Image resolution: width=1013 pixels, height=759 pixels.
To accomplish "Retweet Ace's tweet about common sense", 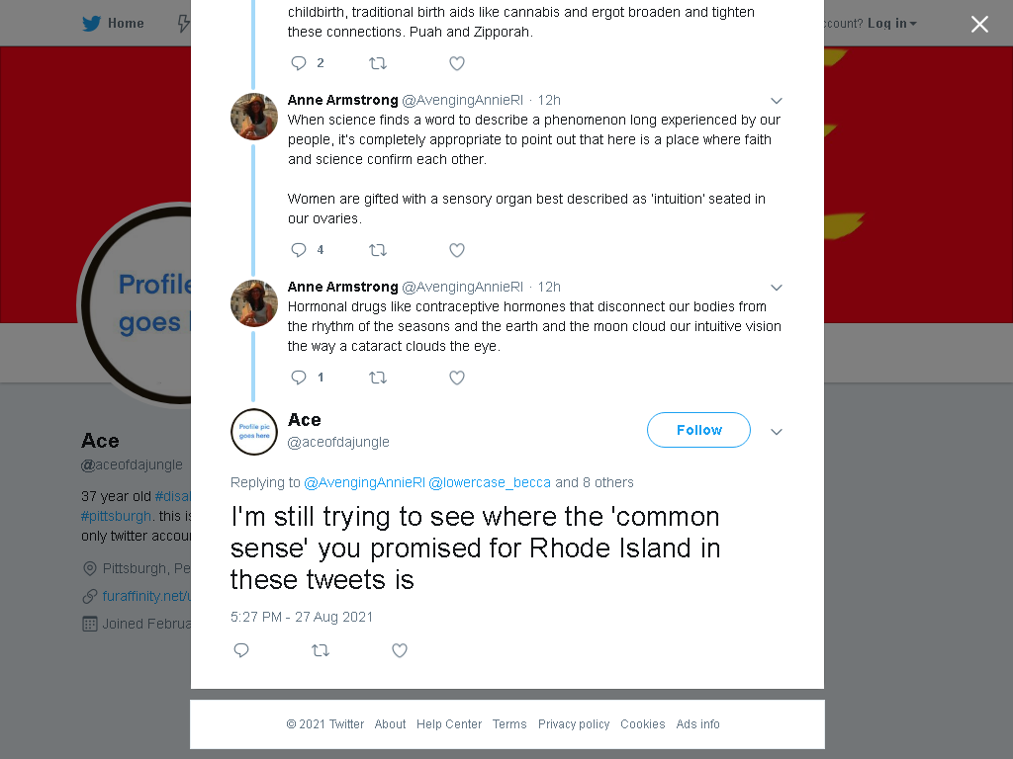I will point(321,650).
